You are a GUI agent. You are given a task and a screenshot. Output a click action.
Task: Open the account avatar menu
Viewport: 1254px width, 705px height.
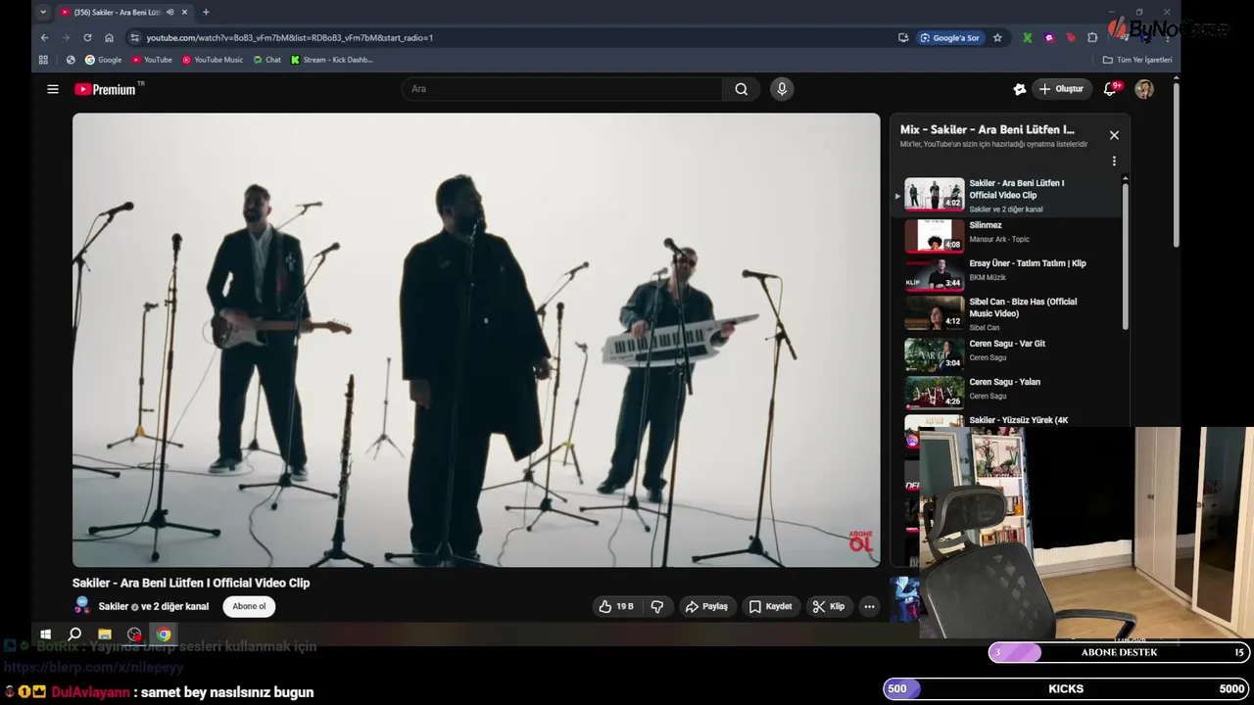coord(1144,89)
